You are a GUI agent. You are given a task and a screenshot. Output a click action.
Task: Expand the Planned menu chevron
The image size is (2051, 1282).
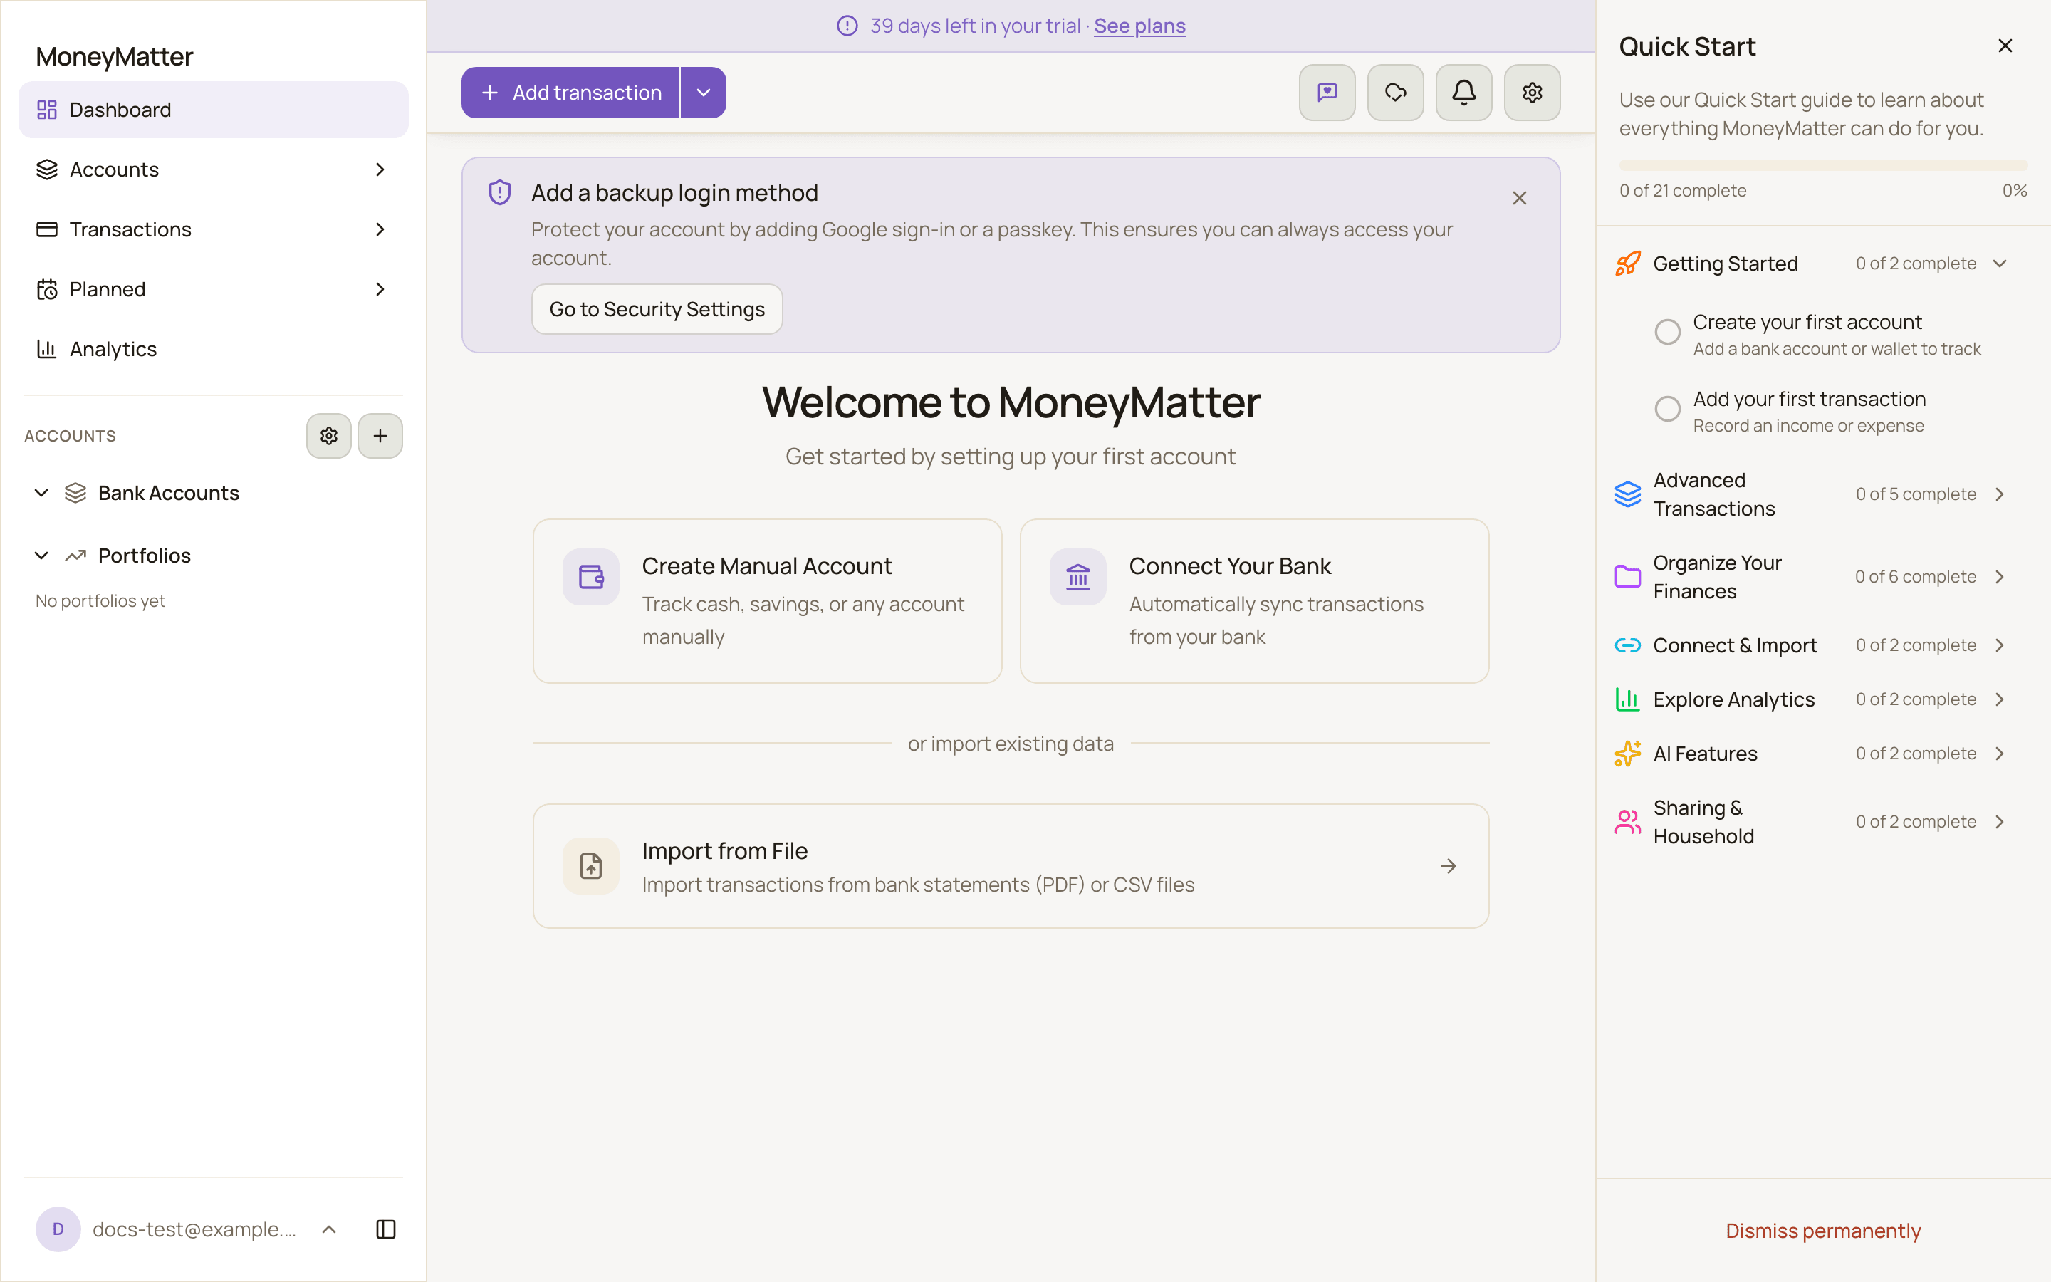(x=380, y=289)
